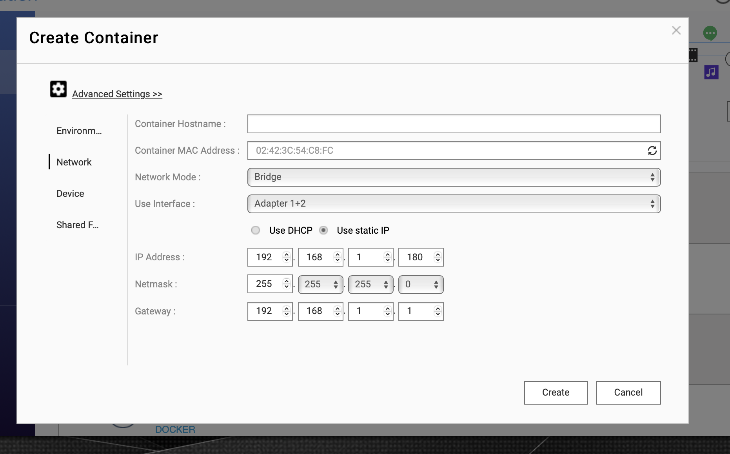Screen dimensions: 730x454
Task: Click the DOCKER link behind dialog
Action: 175,430
